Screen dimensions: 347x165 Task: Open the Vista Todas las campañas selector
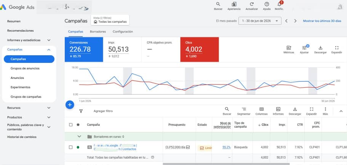110,20
